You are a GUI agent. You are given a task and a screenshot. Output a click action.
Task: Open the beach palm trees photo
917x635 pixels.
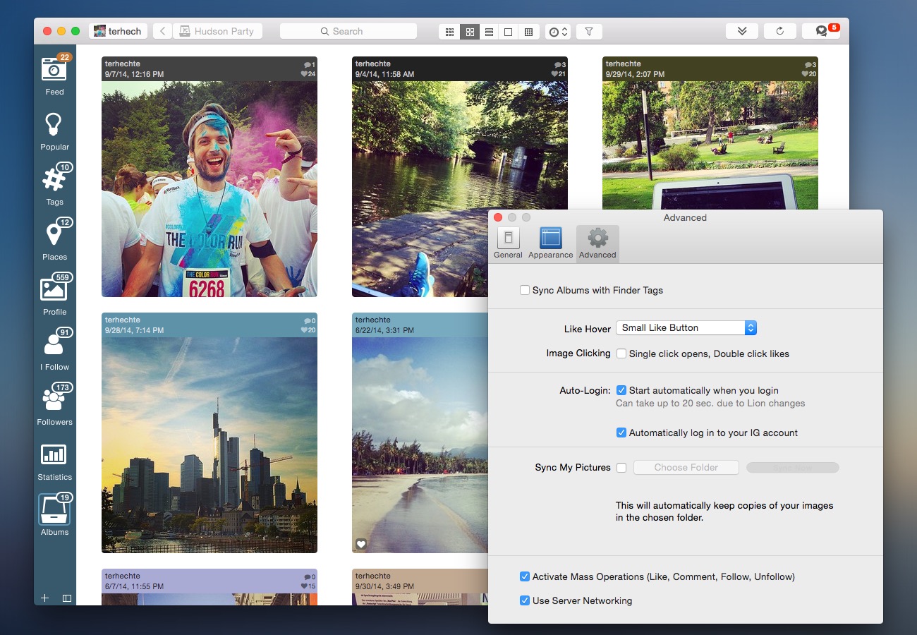coord(420,445)
